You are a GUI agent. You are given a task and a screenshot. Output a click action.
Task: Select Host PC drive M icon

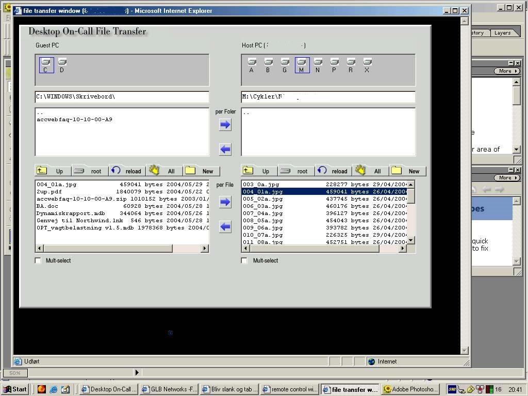pyautogui.click(x=302, y=65)
